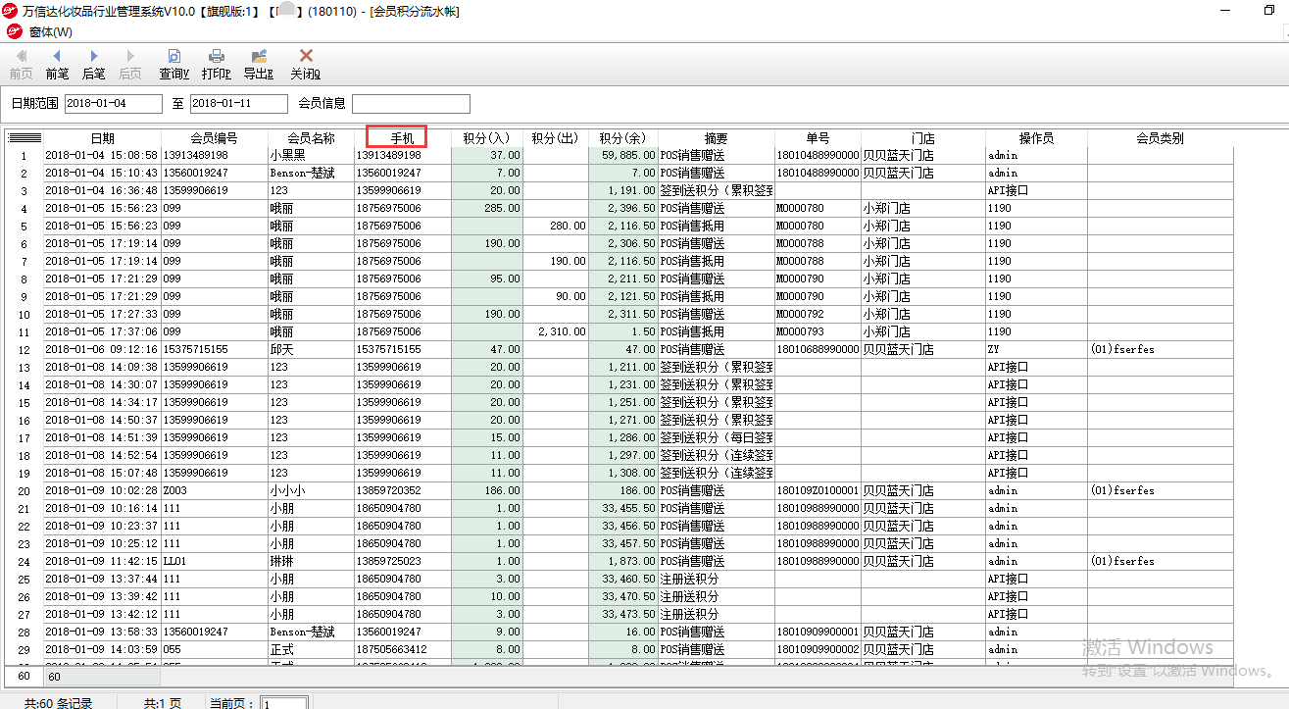Screen dimensions: 1289x709
Task: Click summary cell 签到送积分（每日签到
Action: (x=717, y=437)
